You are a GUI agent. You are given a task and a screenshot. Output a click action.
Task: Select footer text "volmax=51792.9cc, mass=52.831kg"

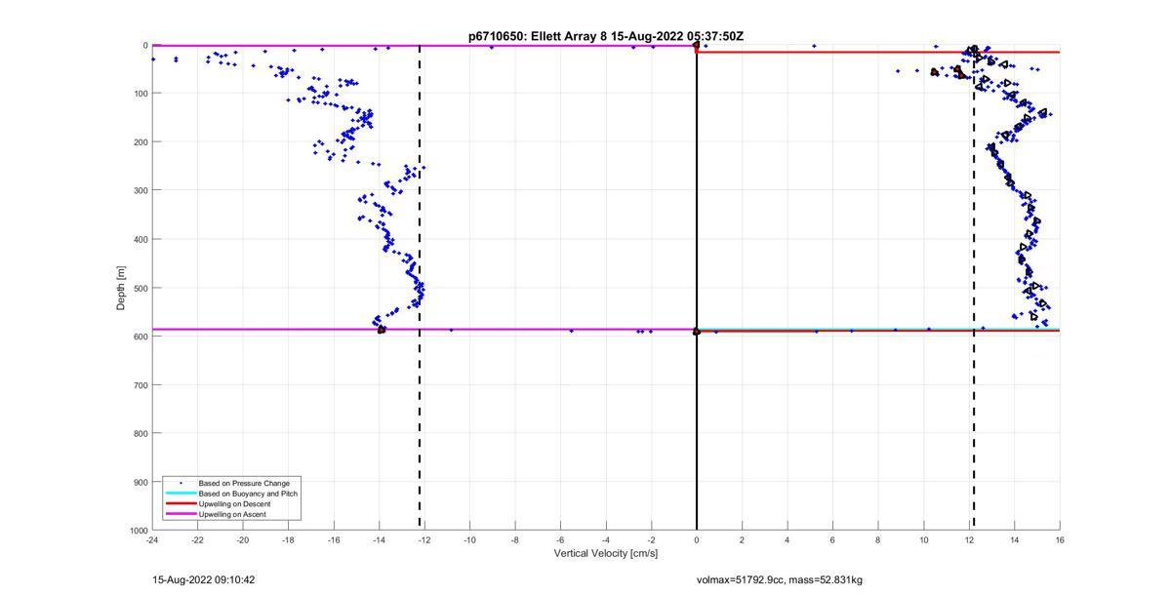tap(780, 580)
